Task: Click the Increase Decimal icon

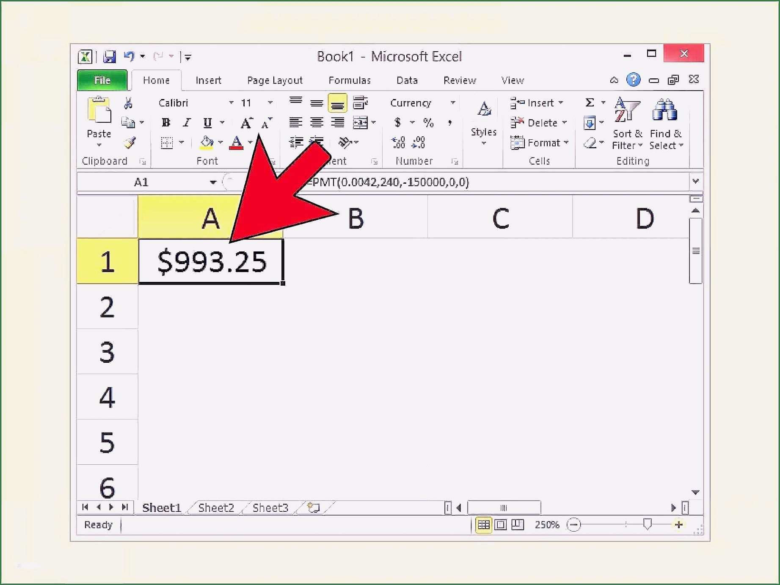Action: (x=398, y=143)
